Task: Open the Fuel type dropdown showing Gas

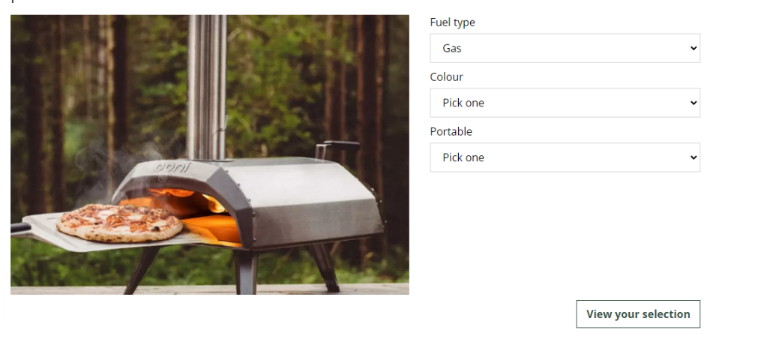Action: pos(565,48)
